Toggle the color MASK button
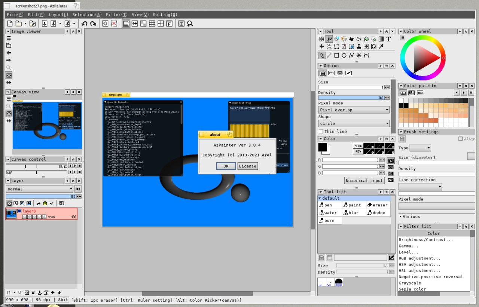This screenshot has width=479, height=307. pyautogui.click(x=358, y=145)
